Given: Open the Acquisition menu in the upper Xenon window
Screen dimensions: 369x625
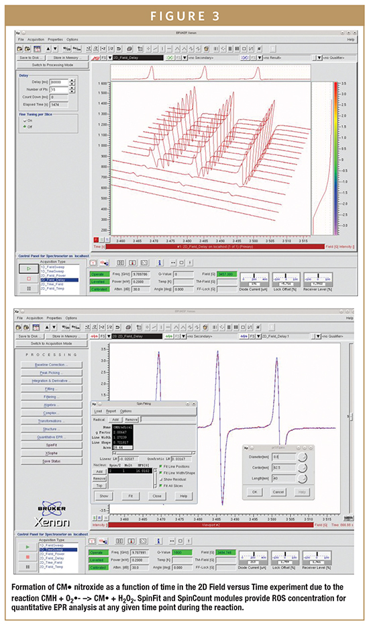Looking at the screenshot, I should tap(36, 40).
